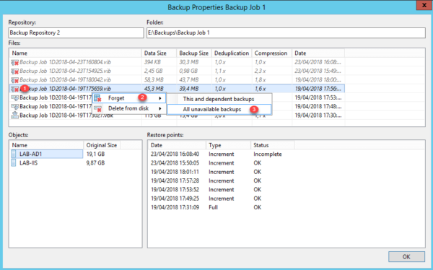Click the Incomplete status cell
The image size is (433, 270).
(268, 154)
